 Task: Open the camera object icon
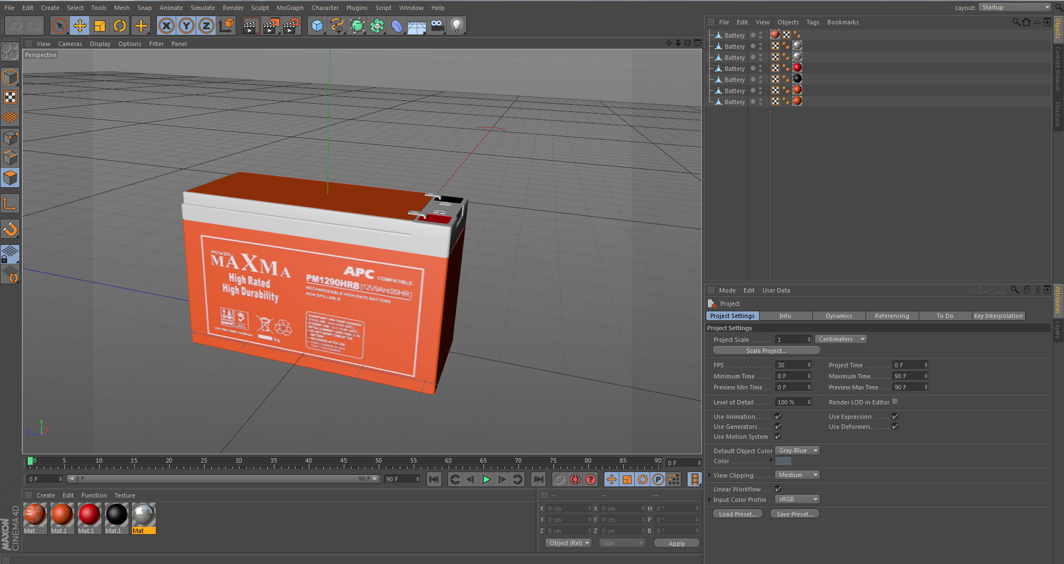437,25
